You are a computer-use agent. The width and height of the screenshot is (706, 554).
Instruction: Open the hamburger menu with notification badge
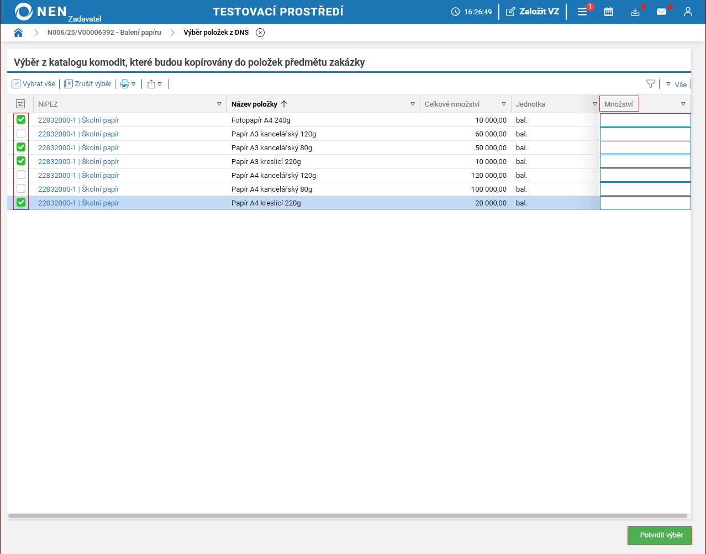(x=582, y=12)
